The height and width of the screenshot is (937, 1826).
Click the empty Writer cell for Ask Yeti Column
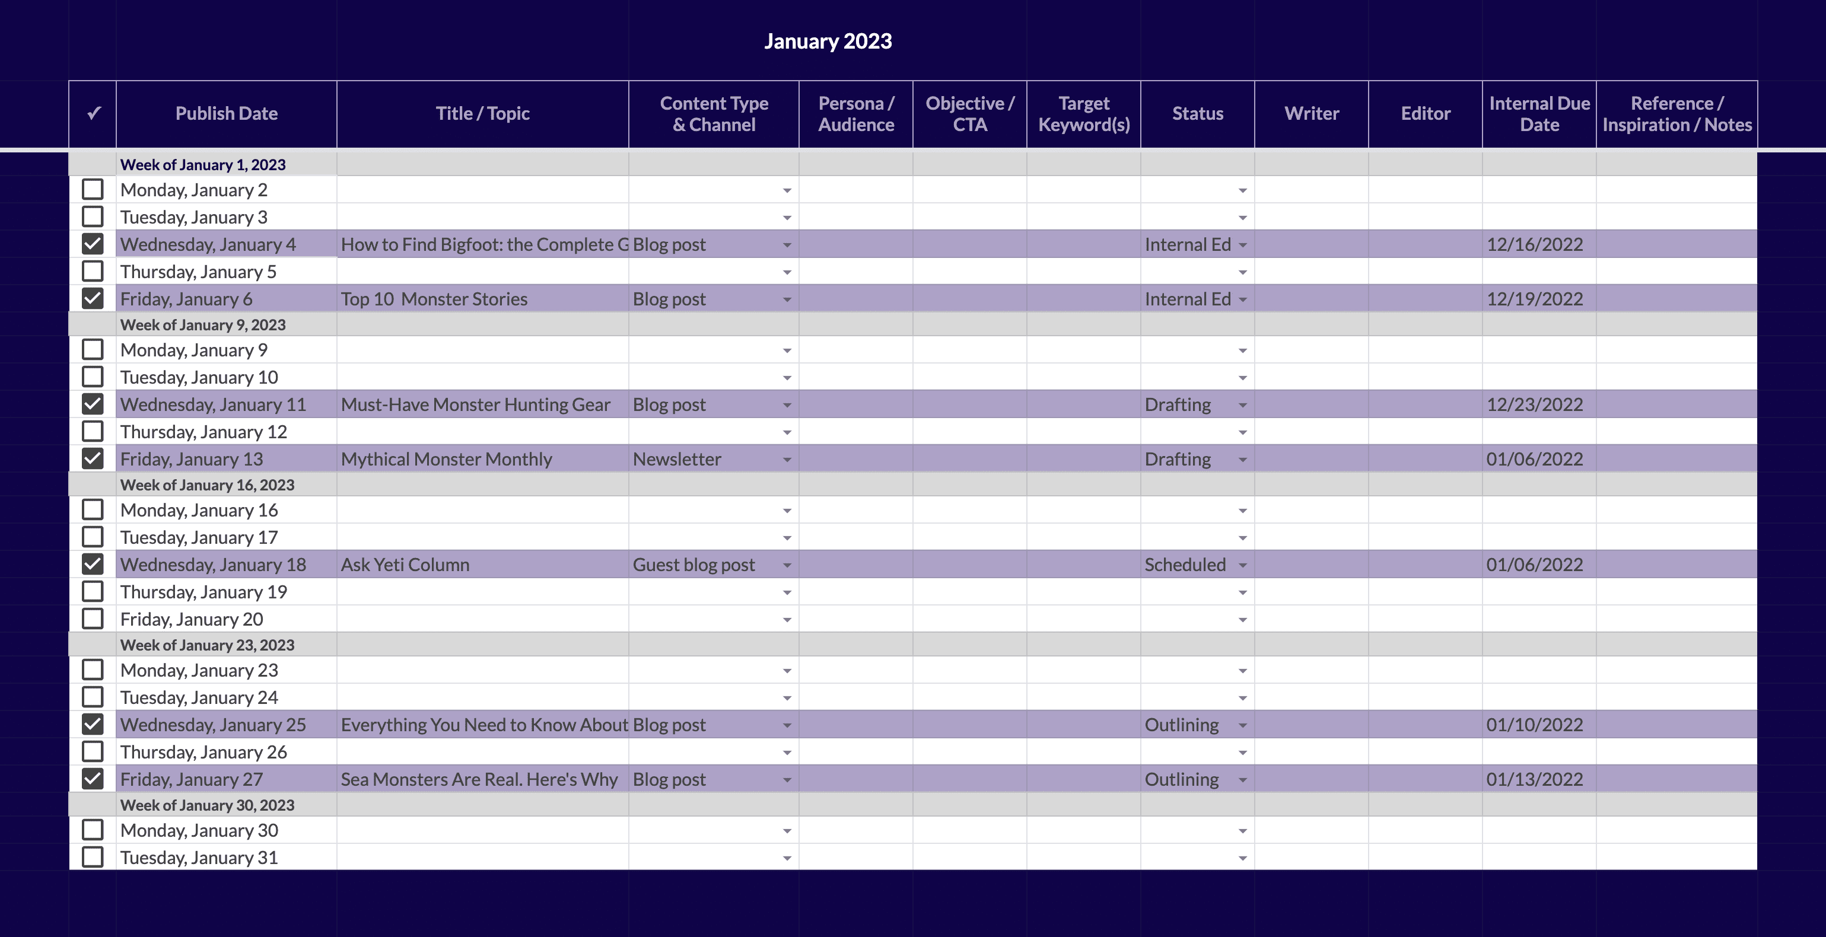tap(1312, 565)
